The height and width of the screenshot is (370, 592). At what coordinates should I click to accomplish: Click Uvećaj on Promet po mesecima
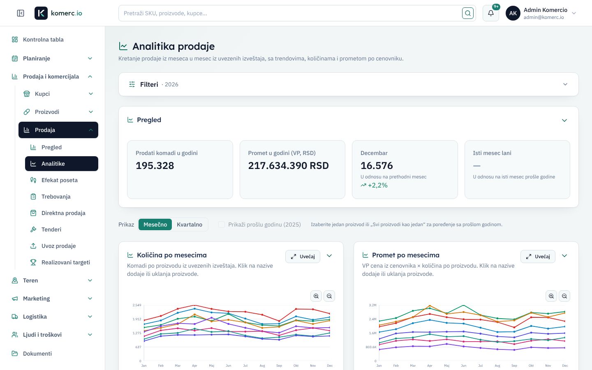538,257
